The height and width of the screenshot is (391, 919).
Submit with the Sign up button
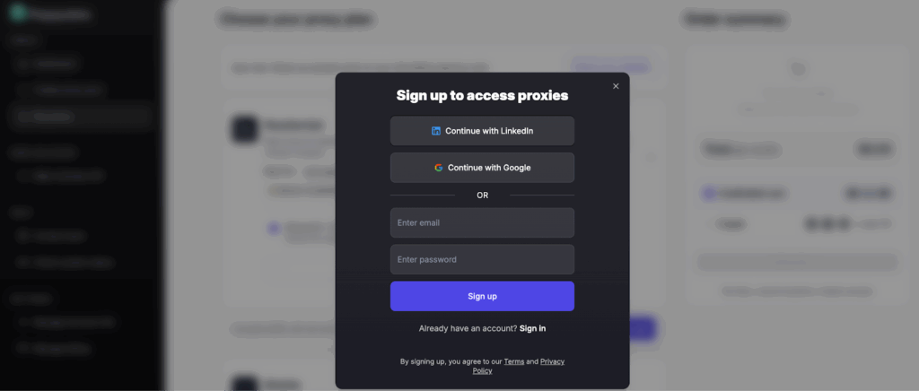click(482, 296)
